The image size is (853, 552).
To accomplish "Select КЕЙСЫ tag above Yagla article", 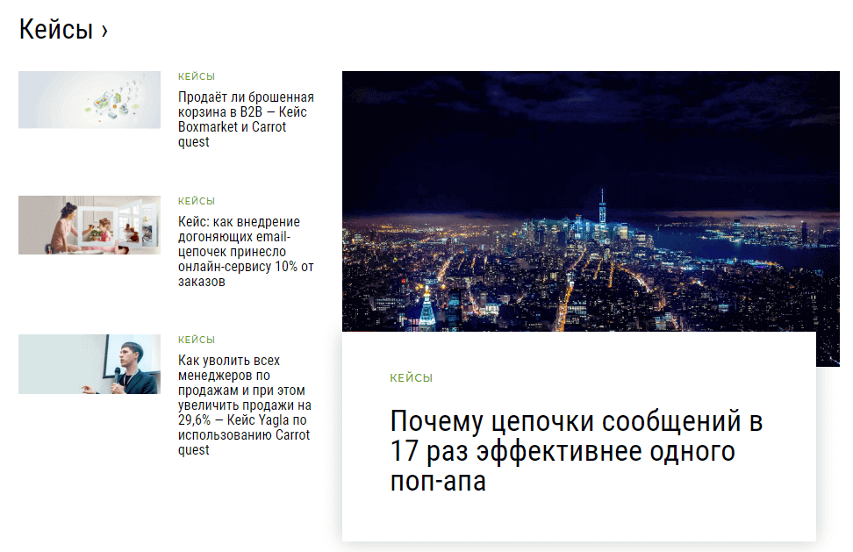I will 196,340.
